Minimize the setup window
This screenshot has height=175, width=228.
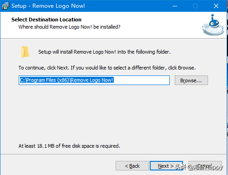175,6
